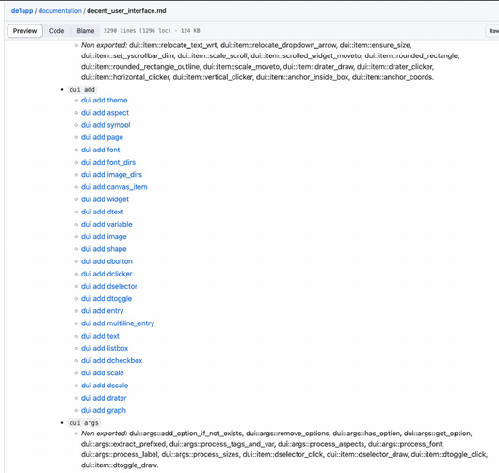Open the 'dui add symbol' link
This screenshot has width=499, height=473.
click(x=105, y=125)
